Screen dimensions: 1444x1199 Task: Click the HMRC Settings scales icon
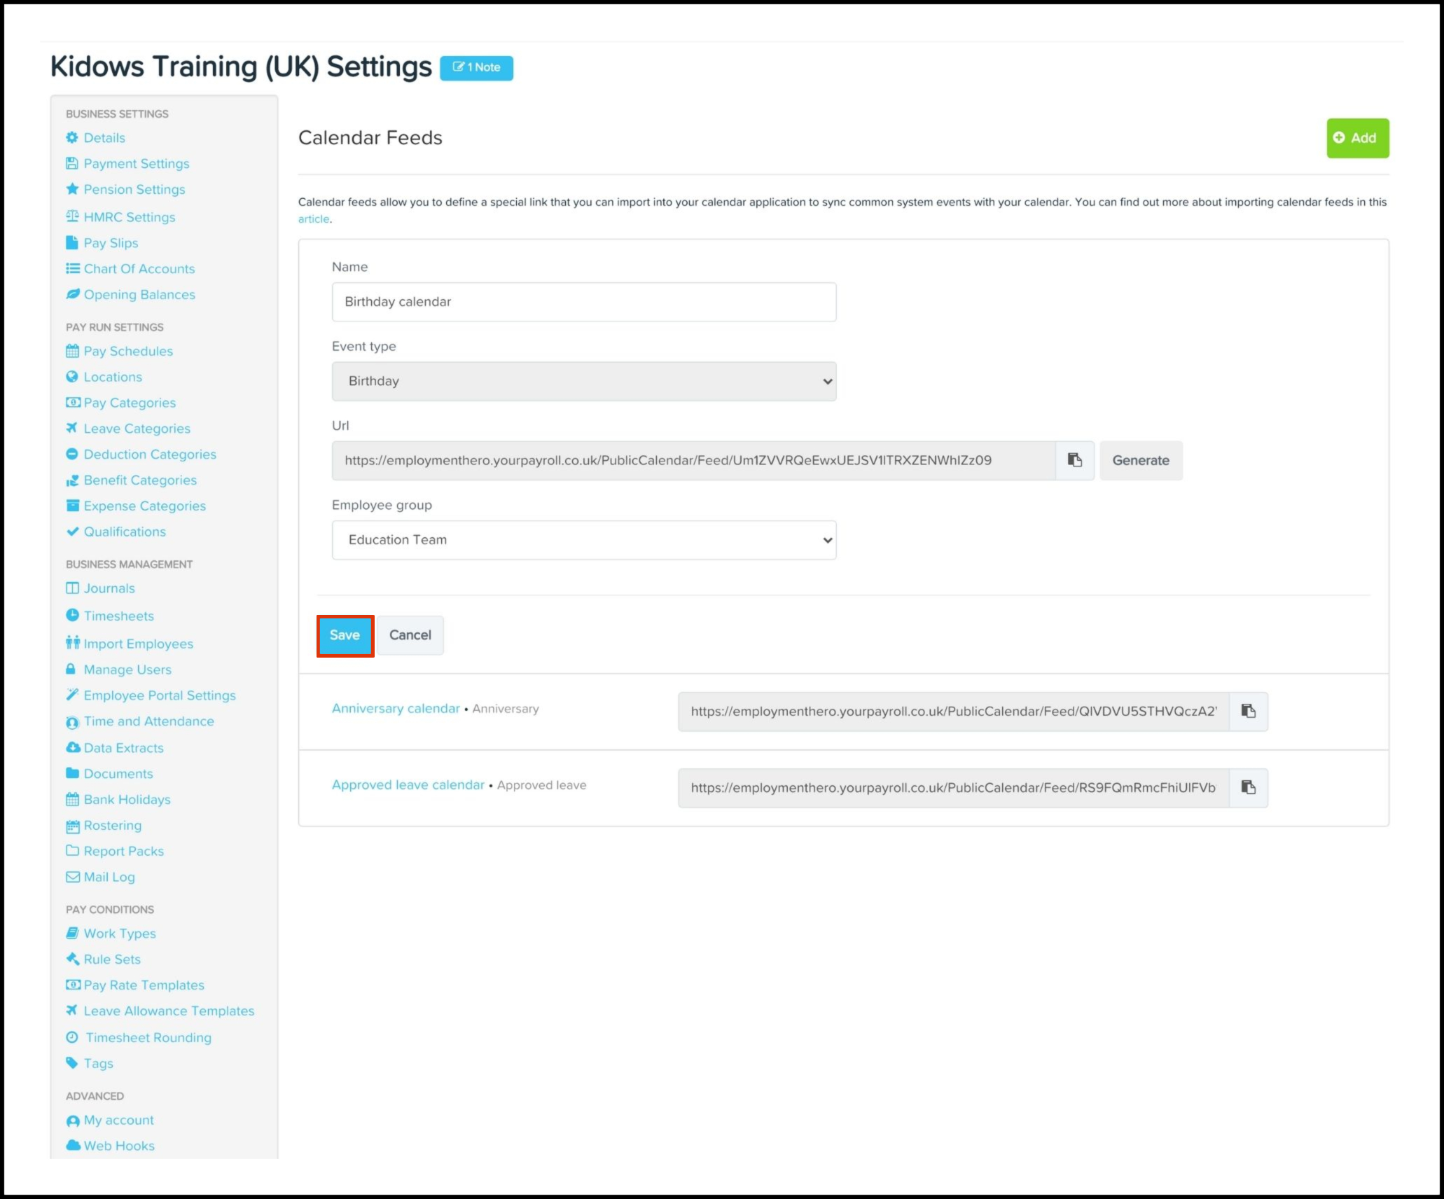tap(72, 216)
